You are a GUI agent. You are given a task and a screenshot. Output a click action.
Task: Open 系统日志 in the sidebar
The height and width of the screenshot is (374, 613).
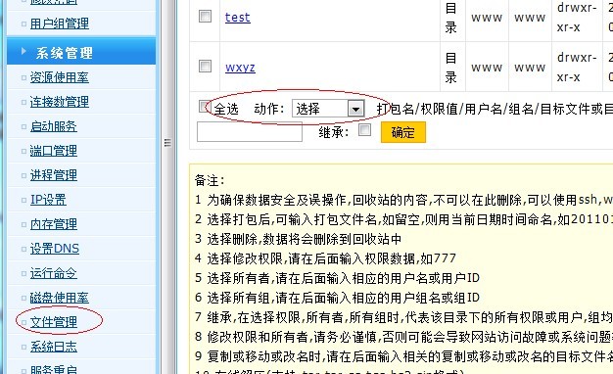(x=54, y=347)
